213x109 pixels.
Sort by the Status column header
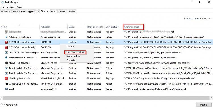(77, 27)
